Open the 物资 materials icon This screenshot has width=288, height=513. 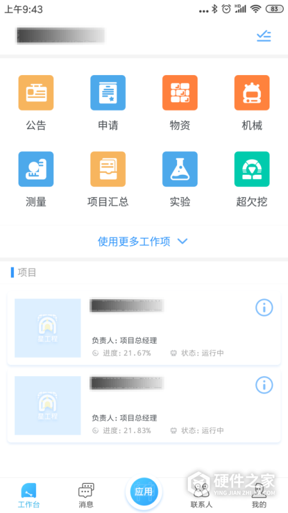(180, 93)
